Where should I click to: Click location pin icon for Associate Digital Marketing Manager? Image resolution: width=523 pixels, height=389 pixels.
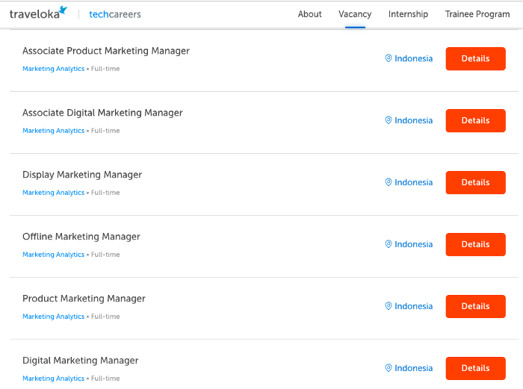pos(389,120)
